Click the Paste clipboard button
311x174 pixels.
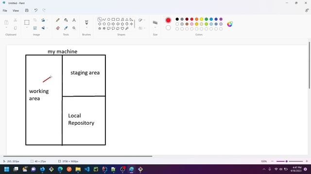[6, 22]
